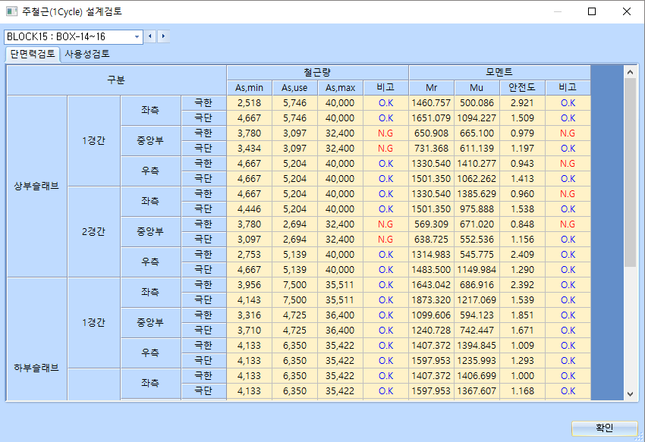This screenshot has height=442, width=645.
Task: Click the 구분 header cell
Action: pos(116,80)
